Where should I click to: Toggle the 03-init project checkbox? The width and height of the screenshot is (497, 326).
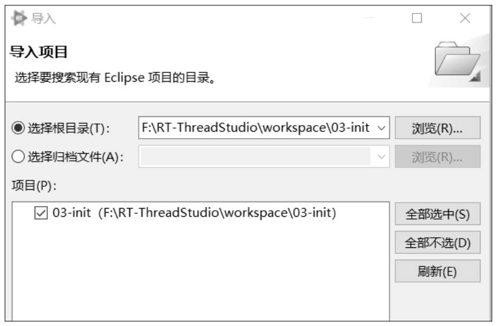(41, 214)
